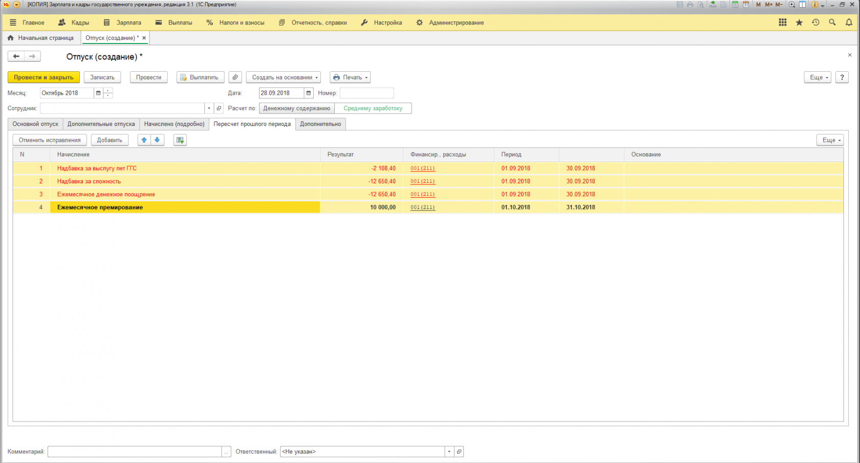Open the Отчетность, справки menu
The image size is (860, 463).
[313, 23]
